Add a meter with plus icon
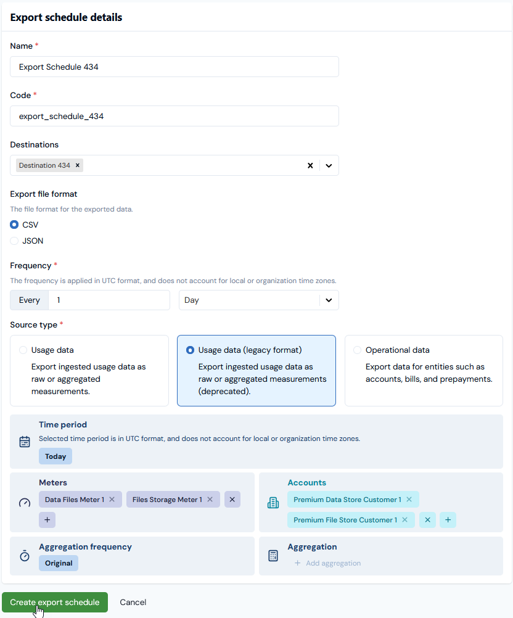 47,520
